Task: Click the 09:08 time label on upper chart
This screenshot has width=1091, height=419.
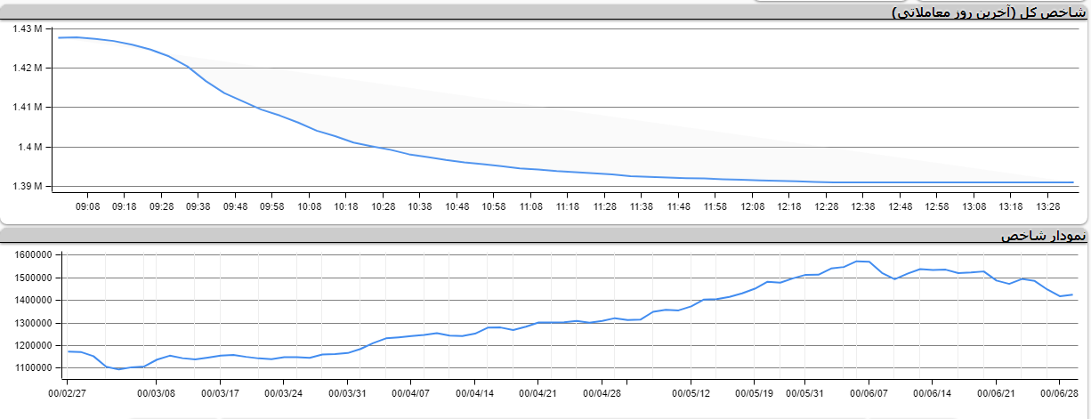Action: point(87,206)
